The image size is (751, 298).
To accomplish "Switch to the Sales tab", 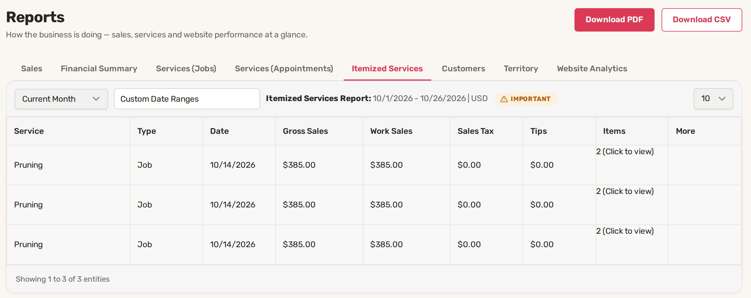I will pyautogui.click(x=32, y=68).
